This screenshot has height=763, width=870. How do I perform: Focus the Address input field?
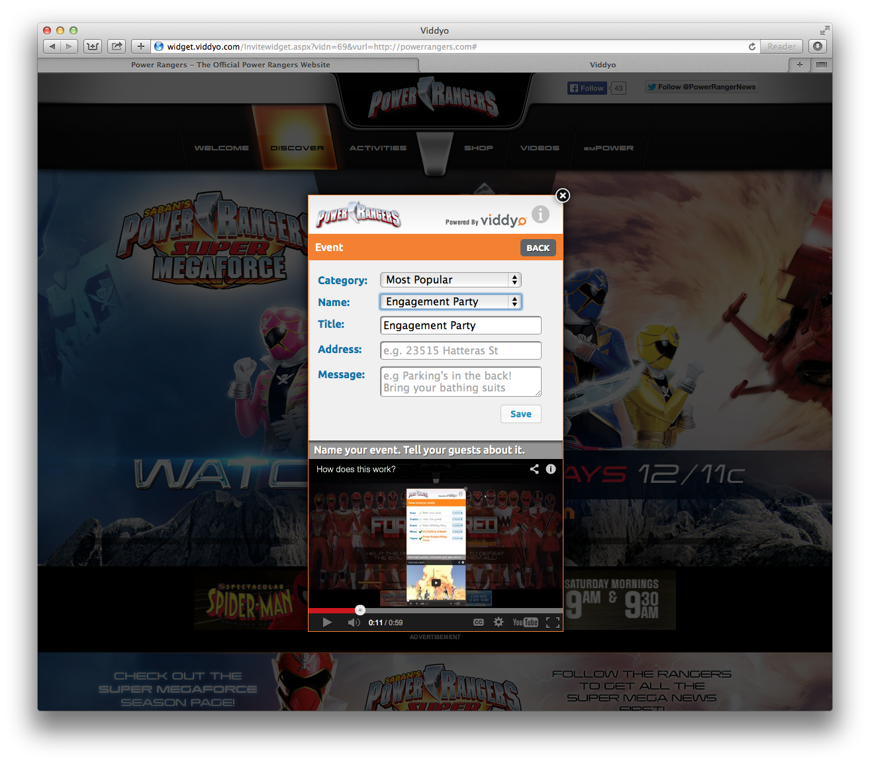461,350
